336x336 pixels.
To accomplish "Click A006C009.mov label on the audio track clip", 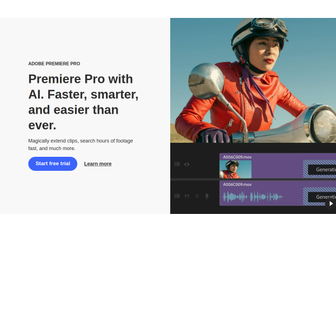I will [237, 184].
